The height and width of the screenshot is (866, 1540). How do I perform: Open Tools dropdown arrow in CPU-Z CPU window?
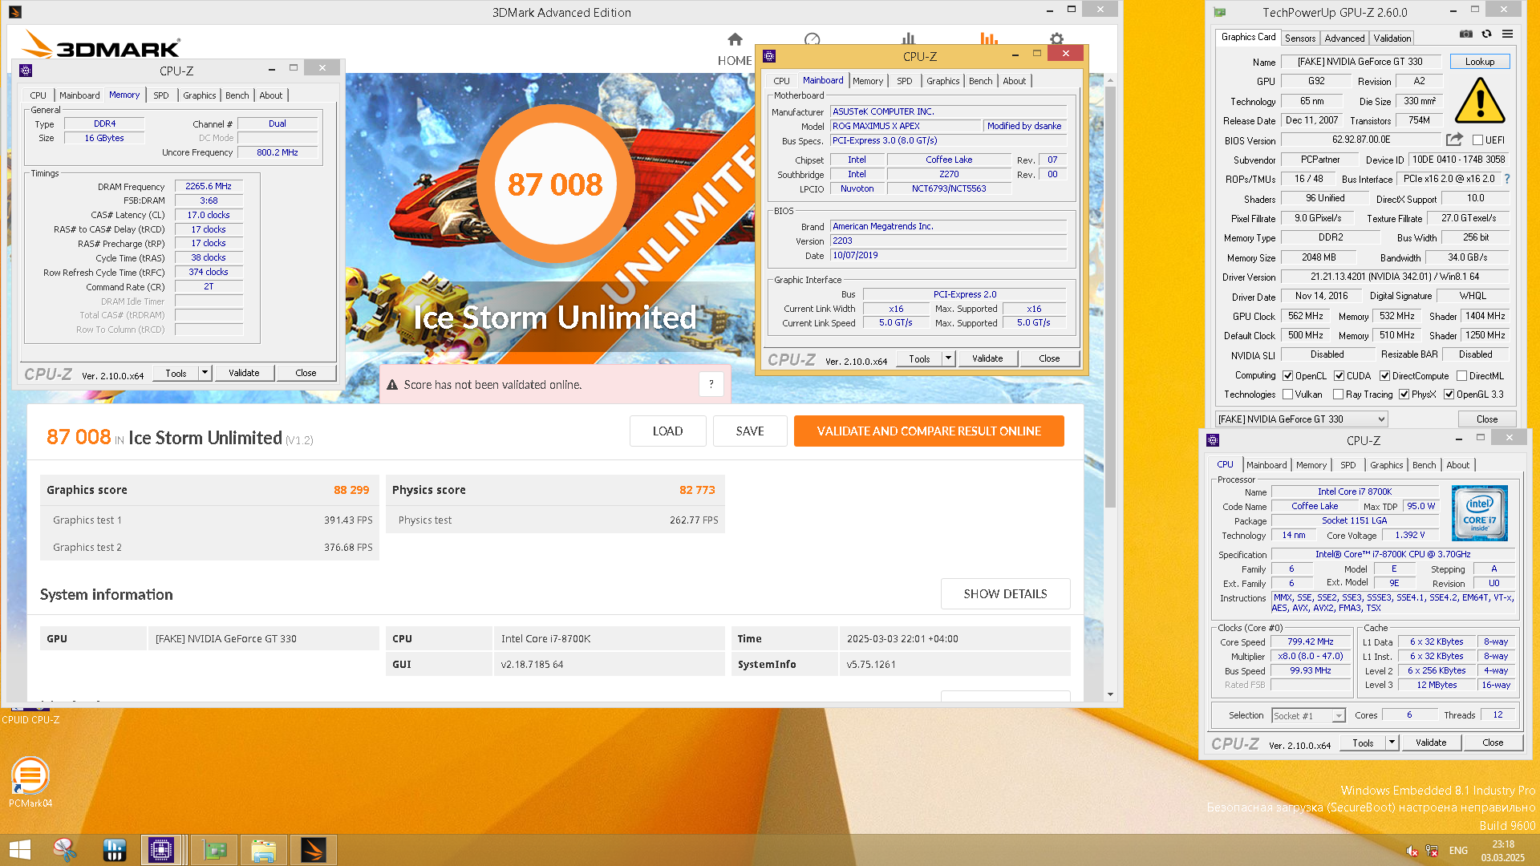[1392, 743]
